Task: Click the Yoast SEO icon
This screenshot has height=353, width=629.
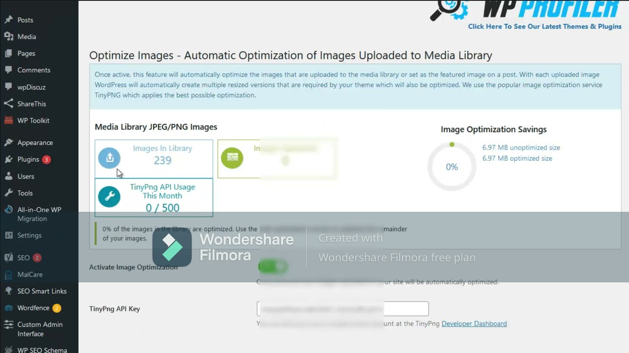Action: (x=8, y=257)
